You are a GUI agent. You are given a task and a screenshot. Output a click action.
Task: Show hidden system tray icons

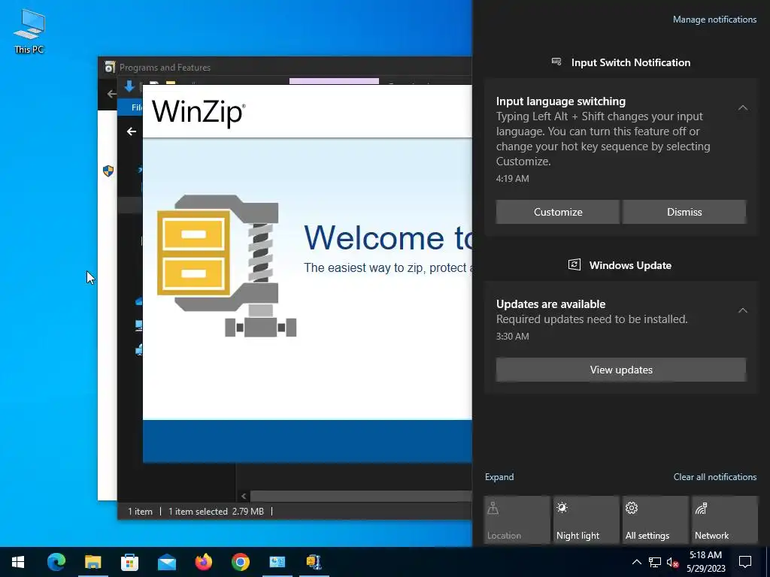click(636, 562)
